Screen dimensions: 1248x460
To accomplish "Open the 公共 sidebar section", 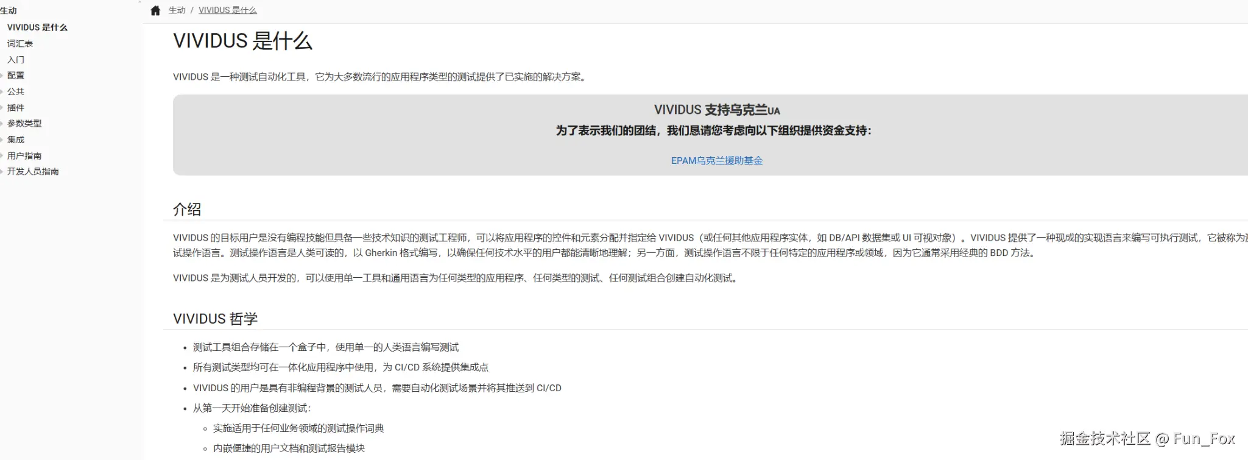I will click(x=16, y=91).
